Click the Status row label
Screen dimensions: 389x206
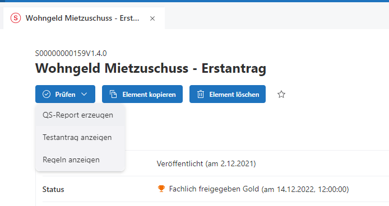[x=53, y=189]
